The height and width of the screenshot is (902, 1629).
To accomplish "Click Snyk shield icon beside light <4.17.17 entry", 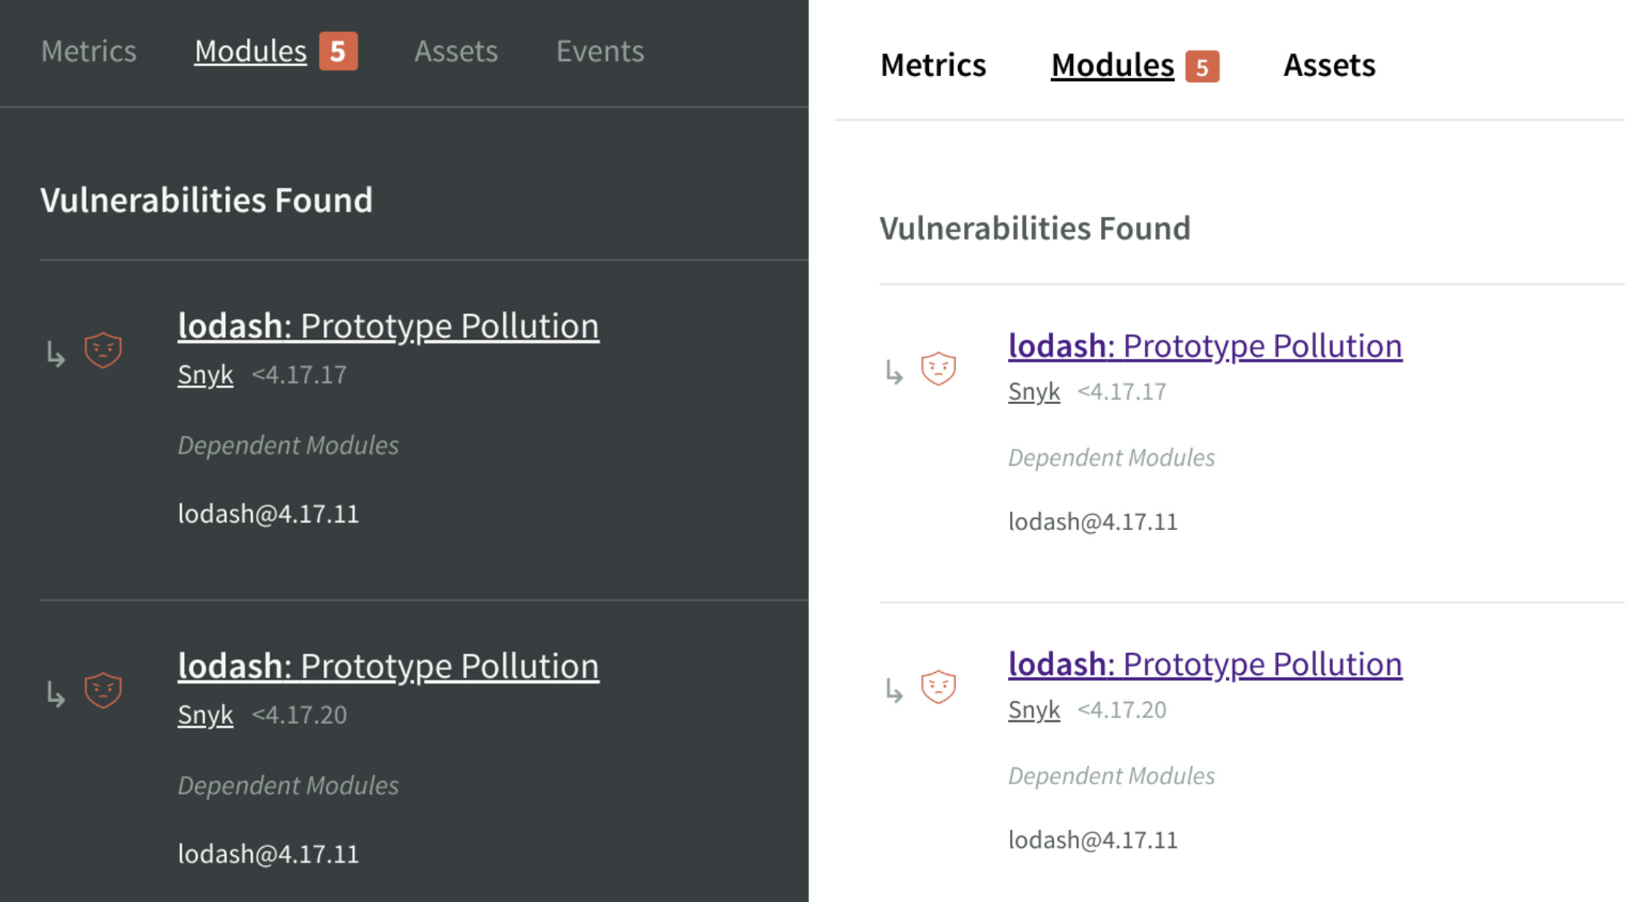I will [x=938, y=368].
